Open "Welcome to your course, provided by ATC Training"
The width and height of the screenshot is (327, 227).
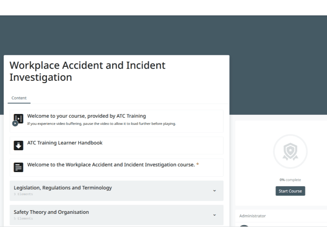86,116
